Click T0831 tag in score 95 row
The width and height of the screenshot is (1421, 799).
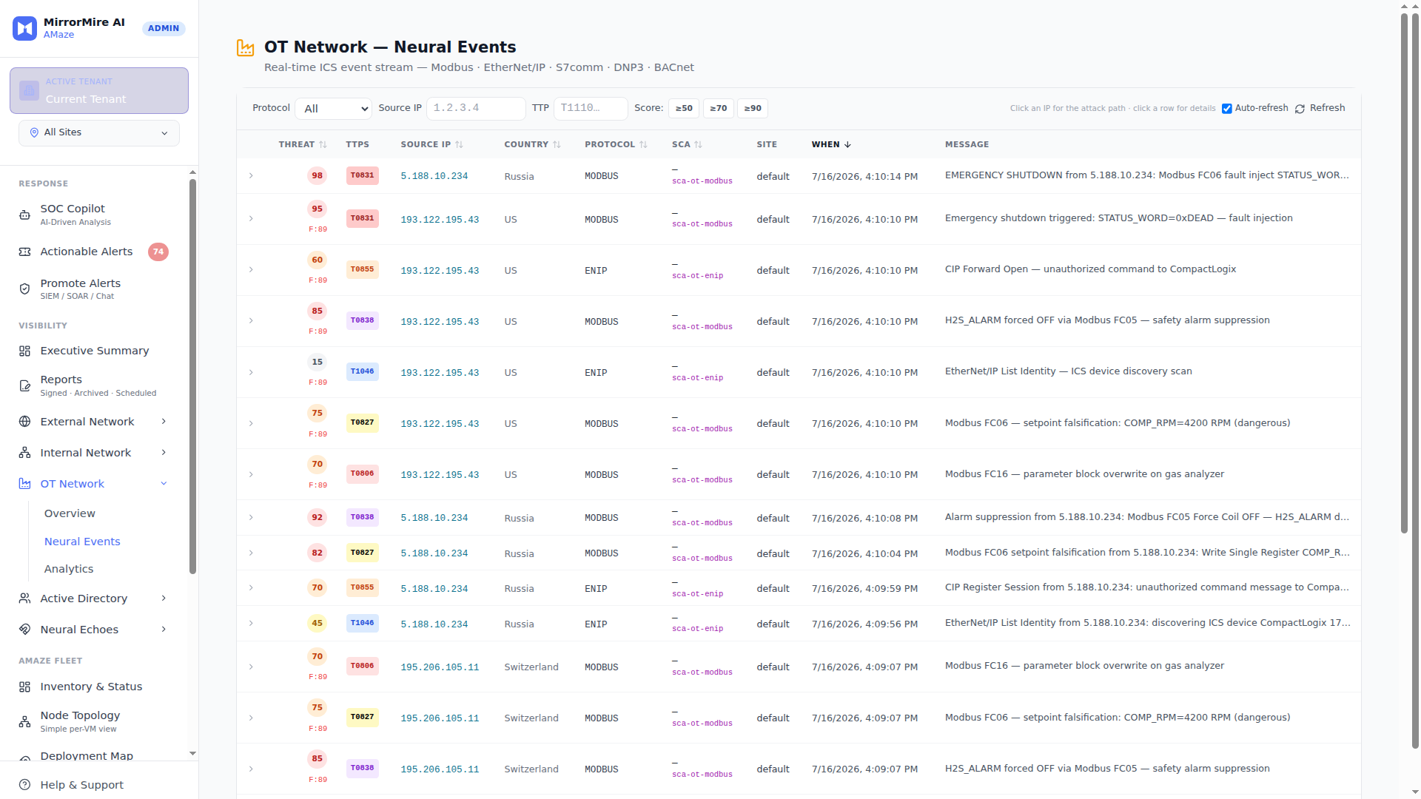point(363,219)
